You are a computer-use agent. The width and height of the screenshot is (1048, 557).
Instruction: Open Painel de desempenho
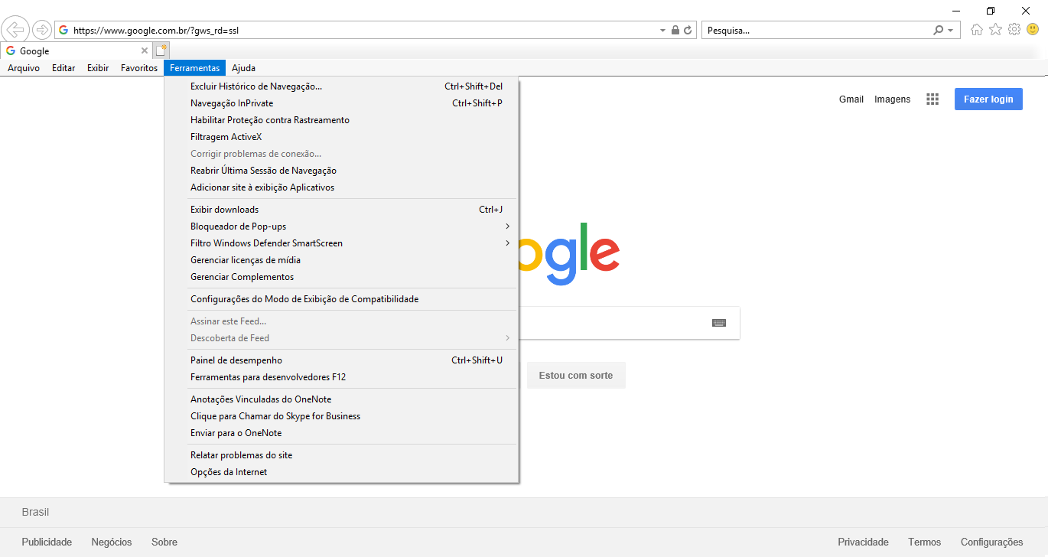(x=342, y=360)
